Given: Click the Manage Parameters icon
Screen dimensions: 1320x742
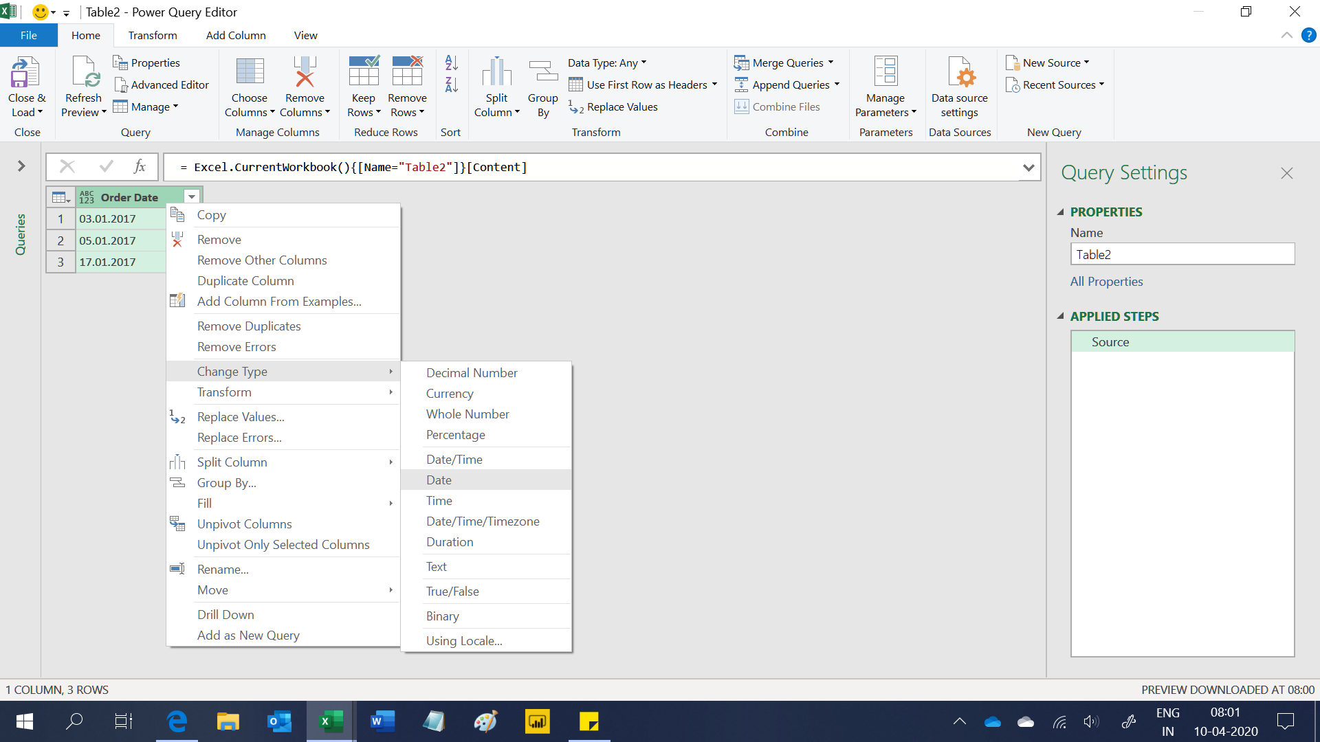Looking at the screenshot, I should tap(885, 72).
